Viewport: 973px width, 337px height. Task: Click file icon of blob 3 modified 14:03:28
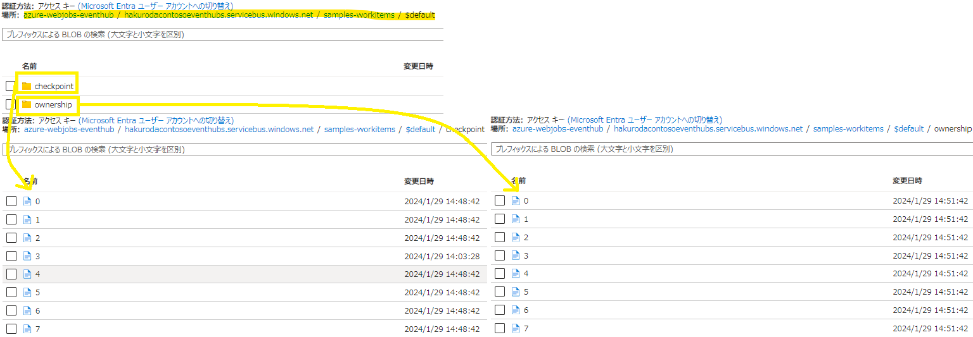click(x=27, y=256)
